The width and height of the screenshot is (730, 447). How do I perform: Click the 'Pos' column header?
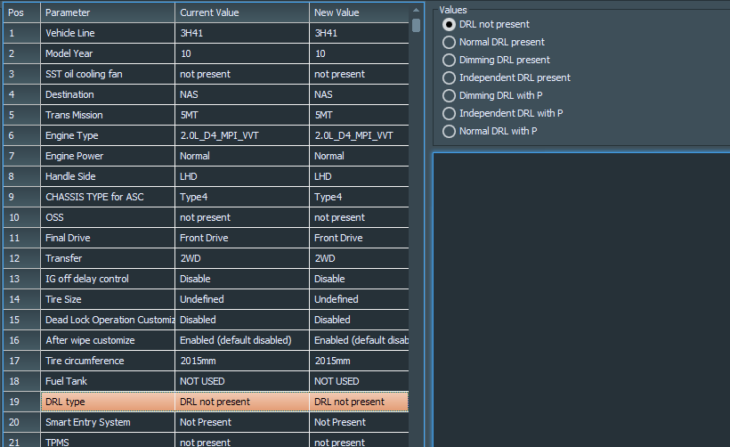[x=20, y=12]
